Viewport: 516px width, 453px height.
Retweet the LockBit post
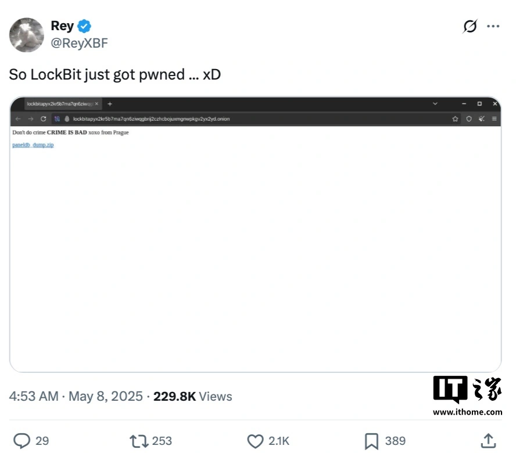click(139, 441)
